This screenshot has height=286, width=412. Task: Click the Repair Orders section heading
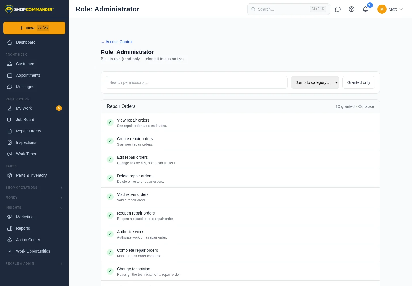[121, 106]
